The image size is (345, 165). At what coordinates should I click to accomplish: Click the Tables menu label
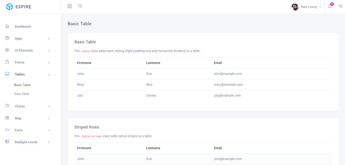(20, 74)
